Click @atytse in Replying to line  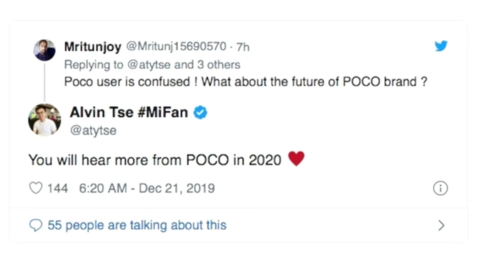[x=148, y=65]
